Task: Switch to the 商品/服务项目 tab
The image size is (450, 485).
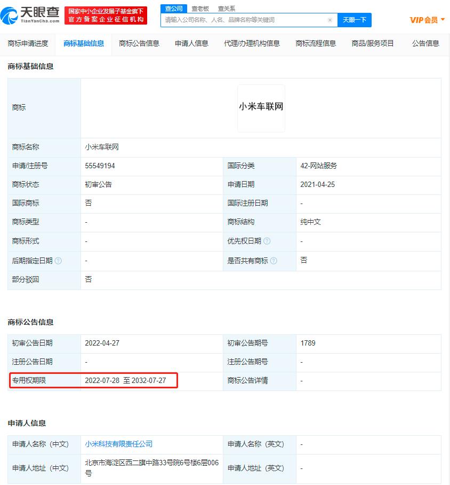Action: tap(373, 44)
